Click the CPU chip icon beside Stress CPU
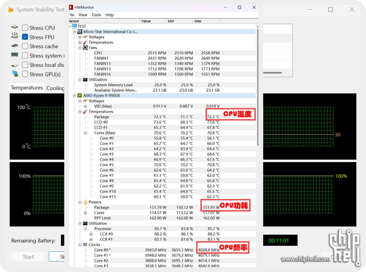 (15, 27)
